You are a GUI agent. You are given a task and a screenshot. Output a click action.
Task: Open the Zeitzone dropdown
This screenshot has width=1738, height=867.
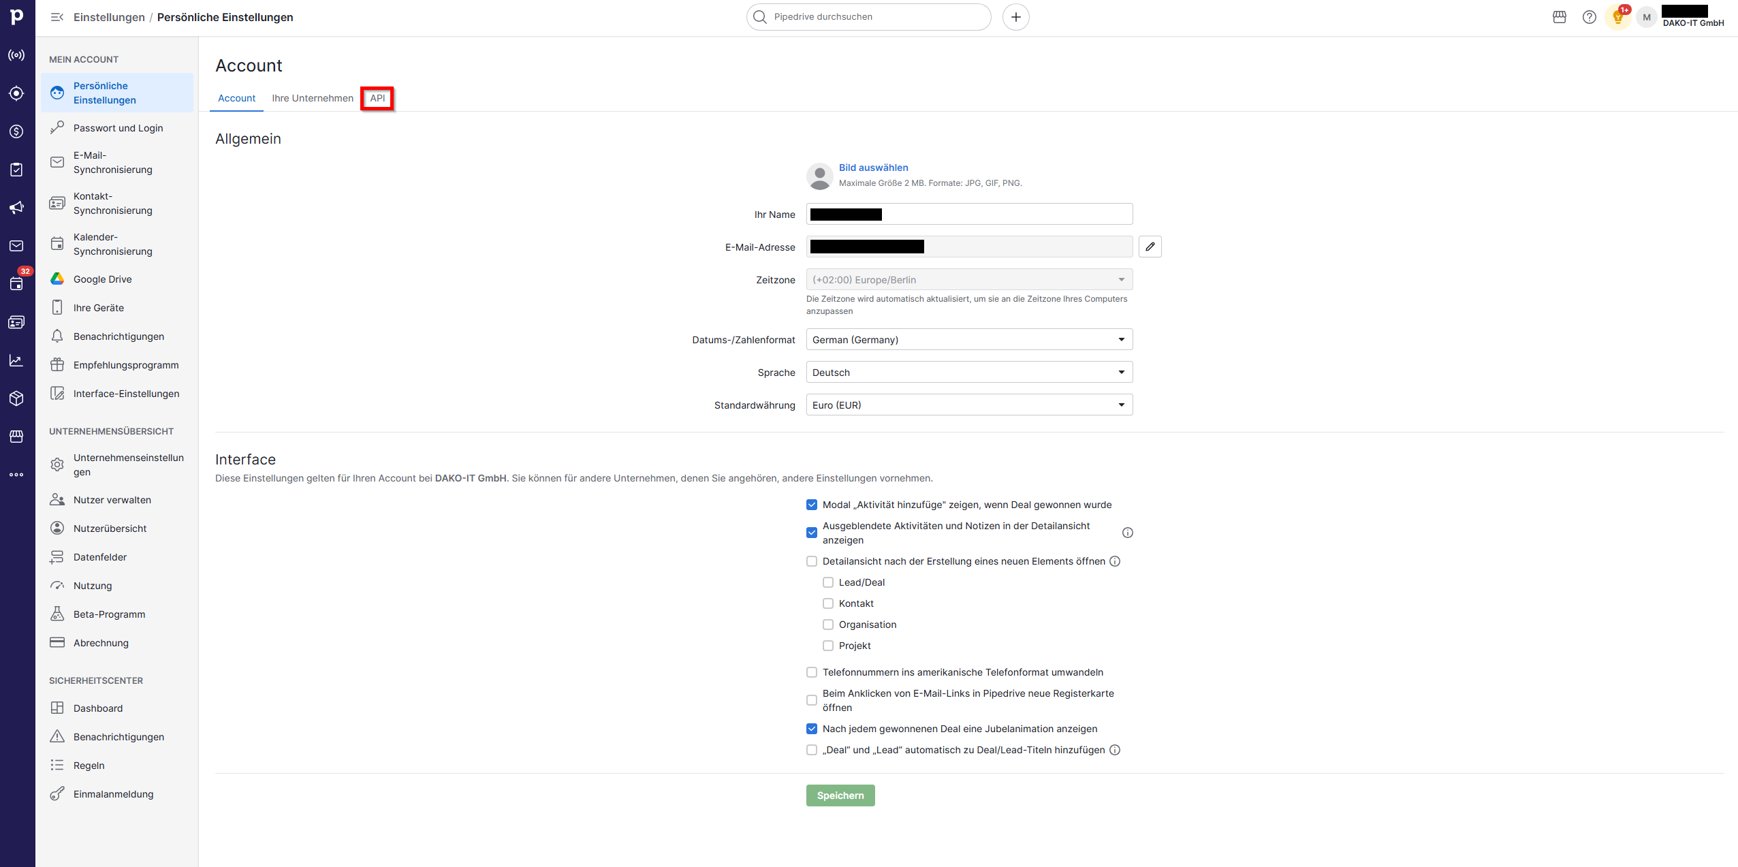pyautogui.click(x=969, y=279)
